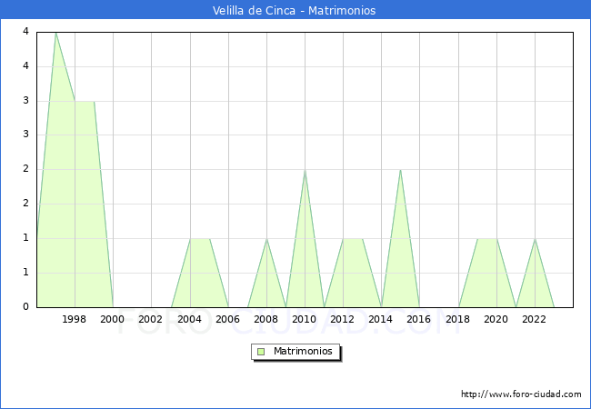Select the 2015 peak data point
Image resolution: width=591 pixels, height=409 pixels.
(x=400, y=170)
